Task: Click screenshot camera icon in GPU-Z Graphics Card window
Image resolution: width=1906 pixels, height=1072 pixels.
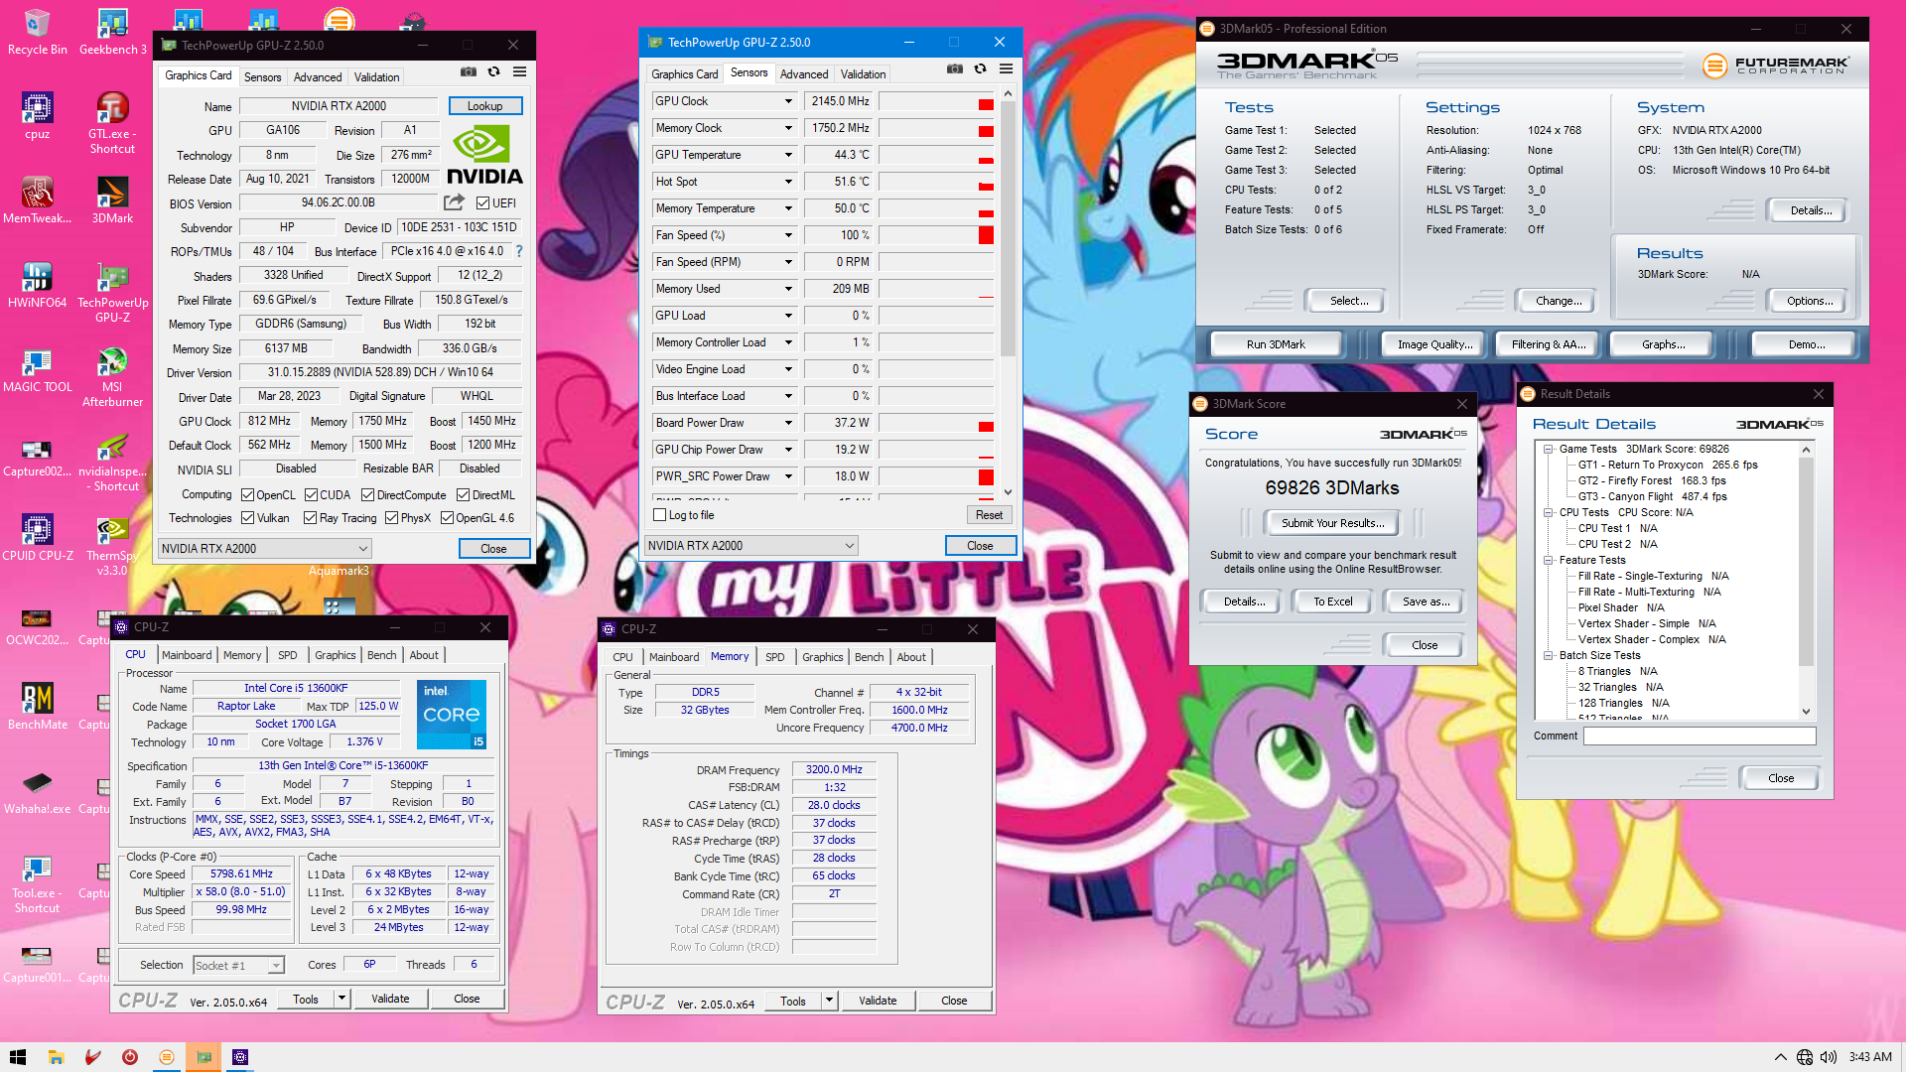Action: point(468,72)
